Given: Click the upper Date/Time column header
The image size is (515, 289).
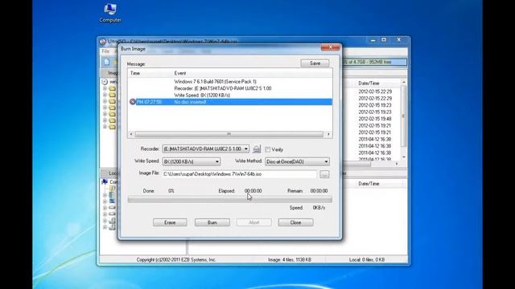Looking at the screenshot, I should pyautogui.click(x=369, y=83).
